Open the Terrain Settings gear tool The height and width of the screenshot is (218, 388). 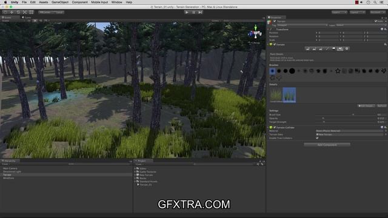click(347, 49)
